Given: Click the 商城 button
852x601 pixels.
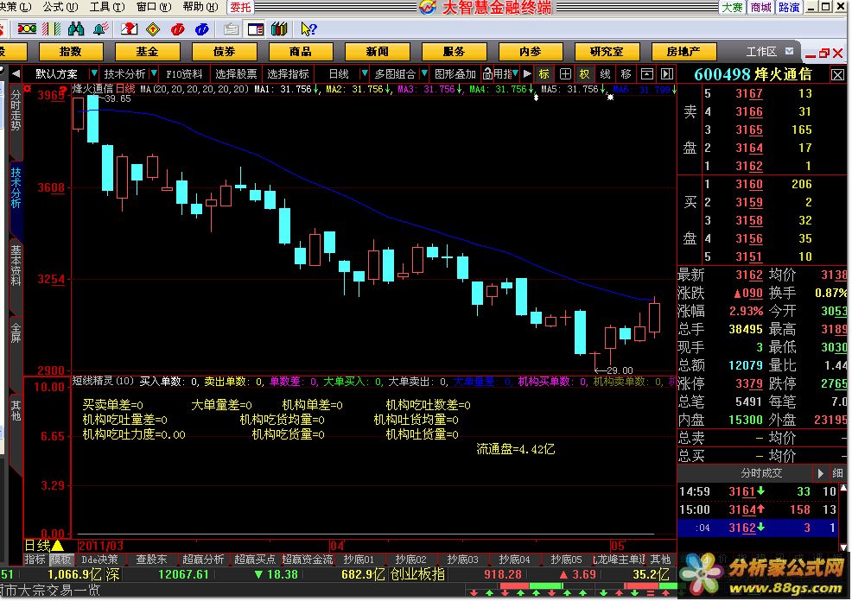Looking at the screenshot, I should [x=760, y=7].
